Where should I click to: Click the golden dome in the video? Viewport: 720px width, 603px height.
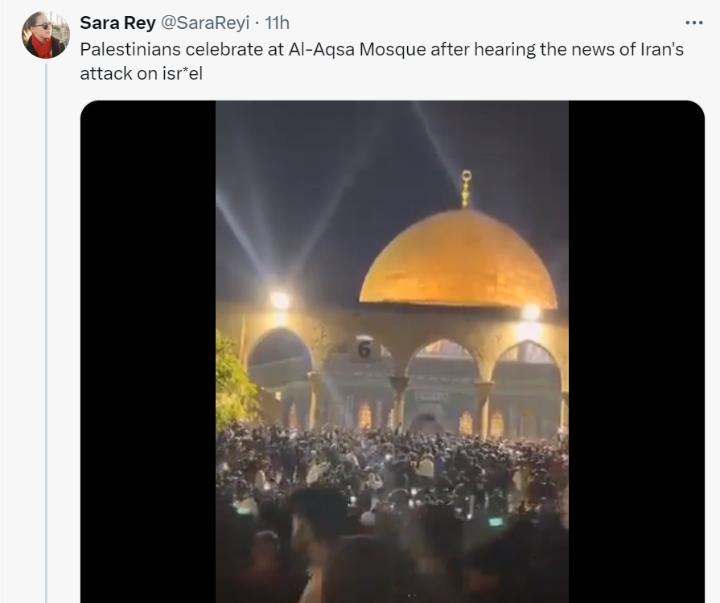(x=458, y=260)
